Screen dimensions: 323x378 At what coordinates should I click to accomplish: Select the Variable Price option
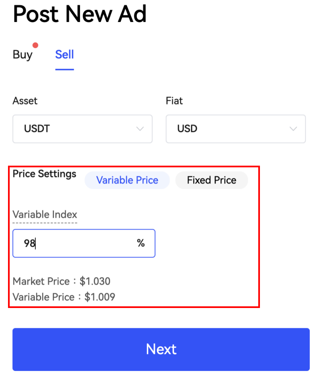pos(127,180)
